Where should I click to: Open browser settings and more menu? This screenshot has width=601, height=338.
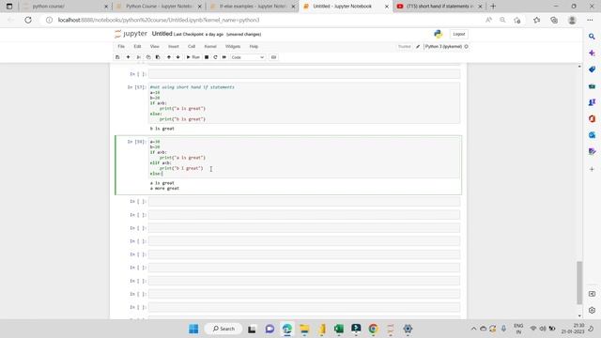click(590, 20)
